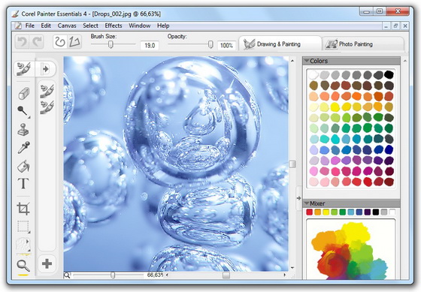Open the Select menu

(x=90, y=26)
